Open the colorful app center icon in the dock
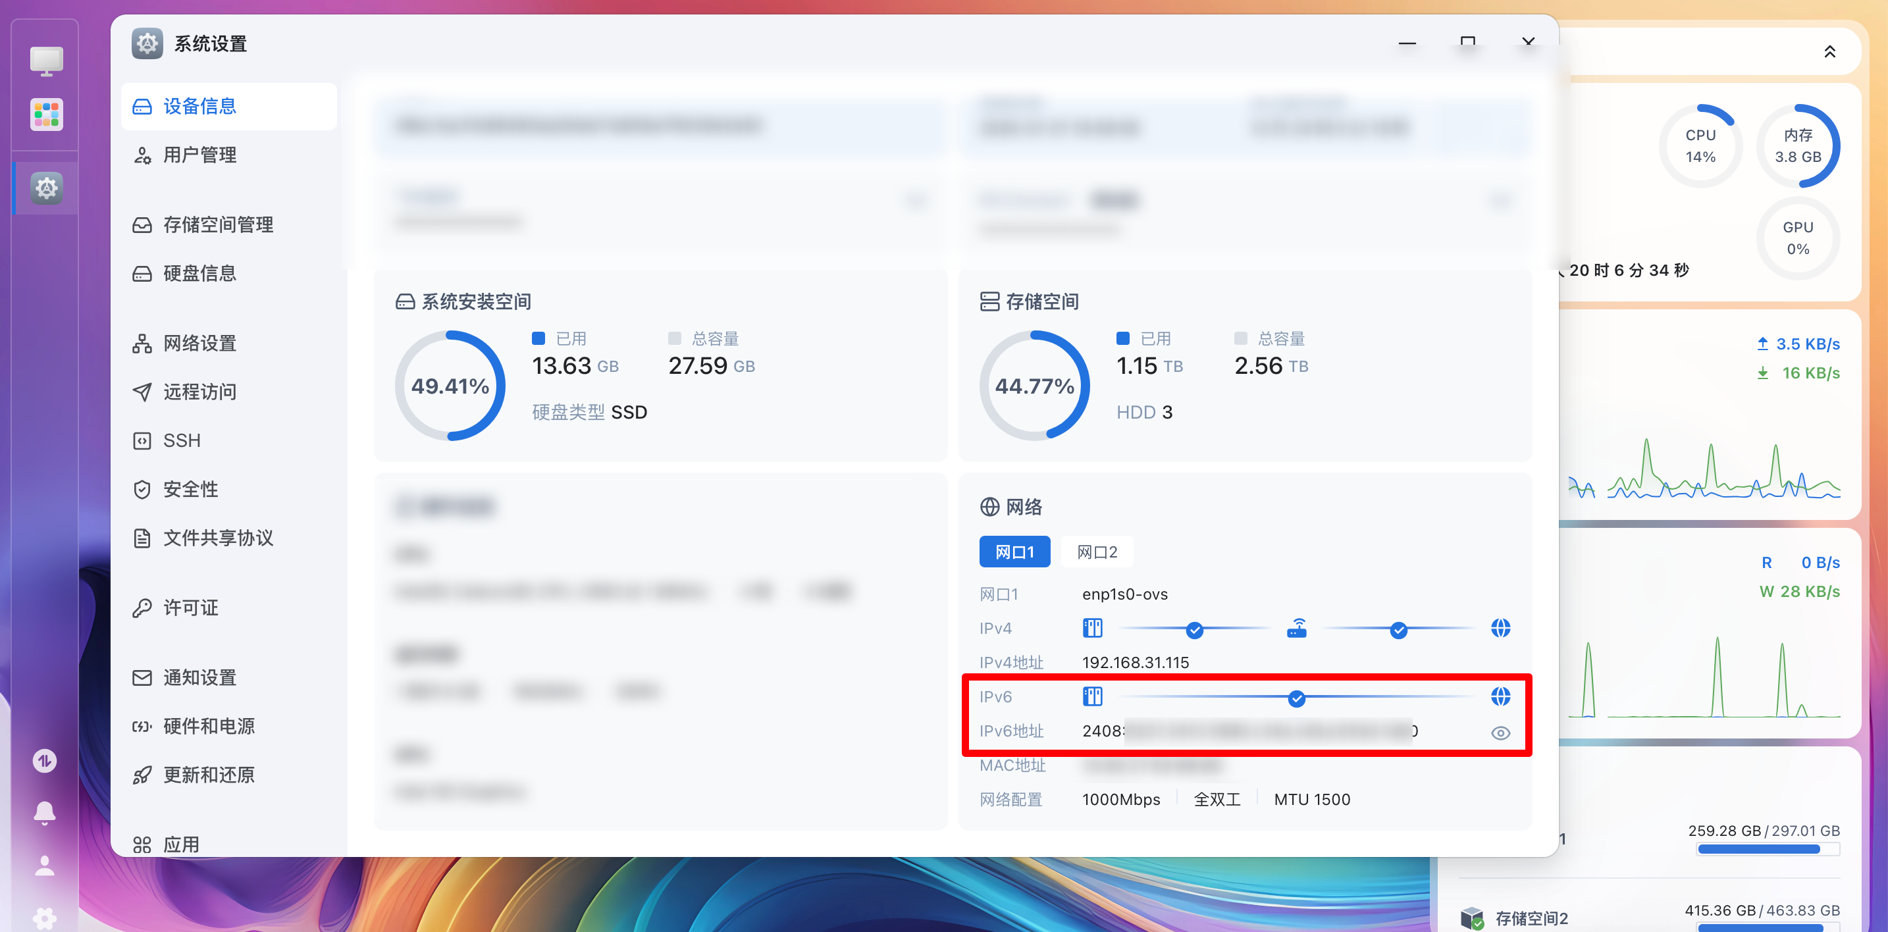The image size is (1888, 932). pos(46,115)
